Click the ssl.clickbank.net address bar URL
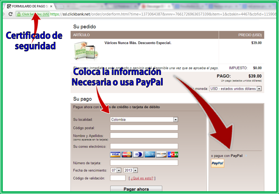279x194 pixels. tap(163, 14)
